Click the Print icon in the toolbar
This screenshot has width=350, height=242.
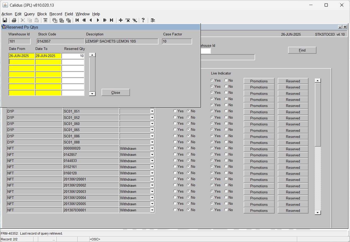coord(14,20)
